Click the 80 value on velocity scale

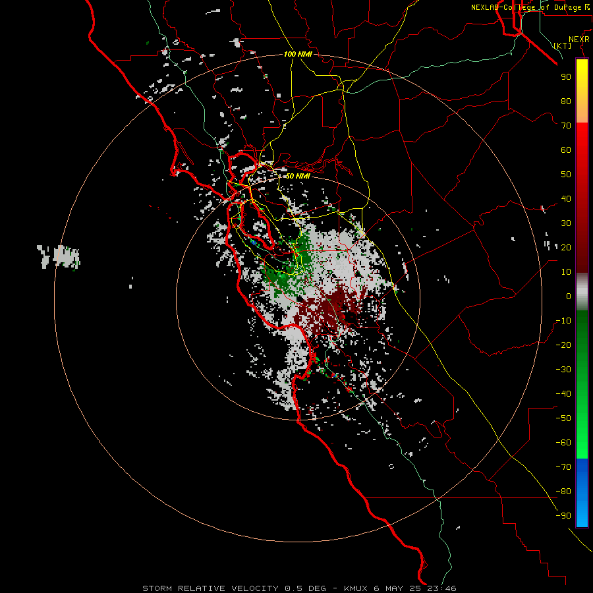(566, 101)
